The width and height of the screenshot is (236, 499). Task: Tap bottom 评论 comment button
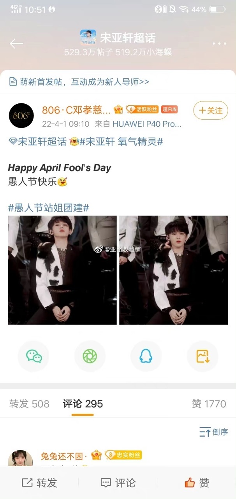(x=118, y=483)
